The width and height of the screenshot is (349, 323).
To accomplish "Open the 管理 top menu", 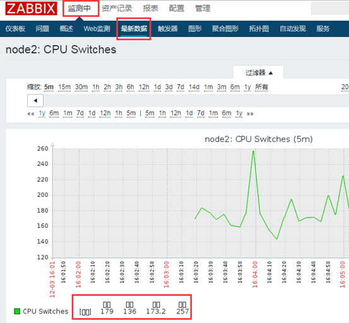I will [x=203, y=8].
